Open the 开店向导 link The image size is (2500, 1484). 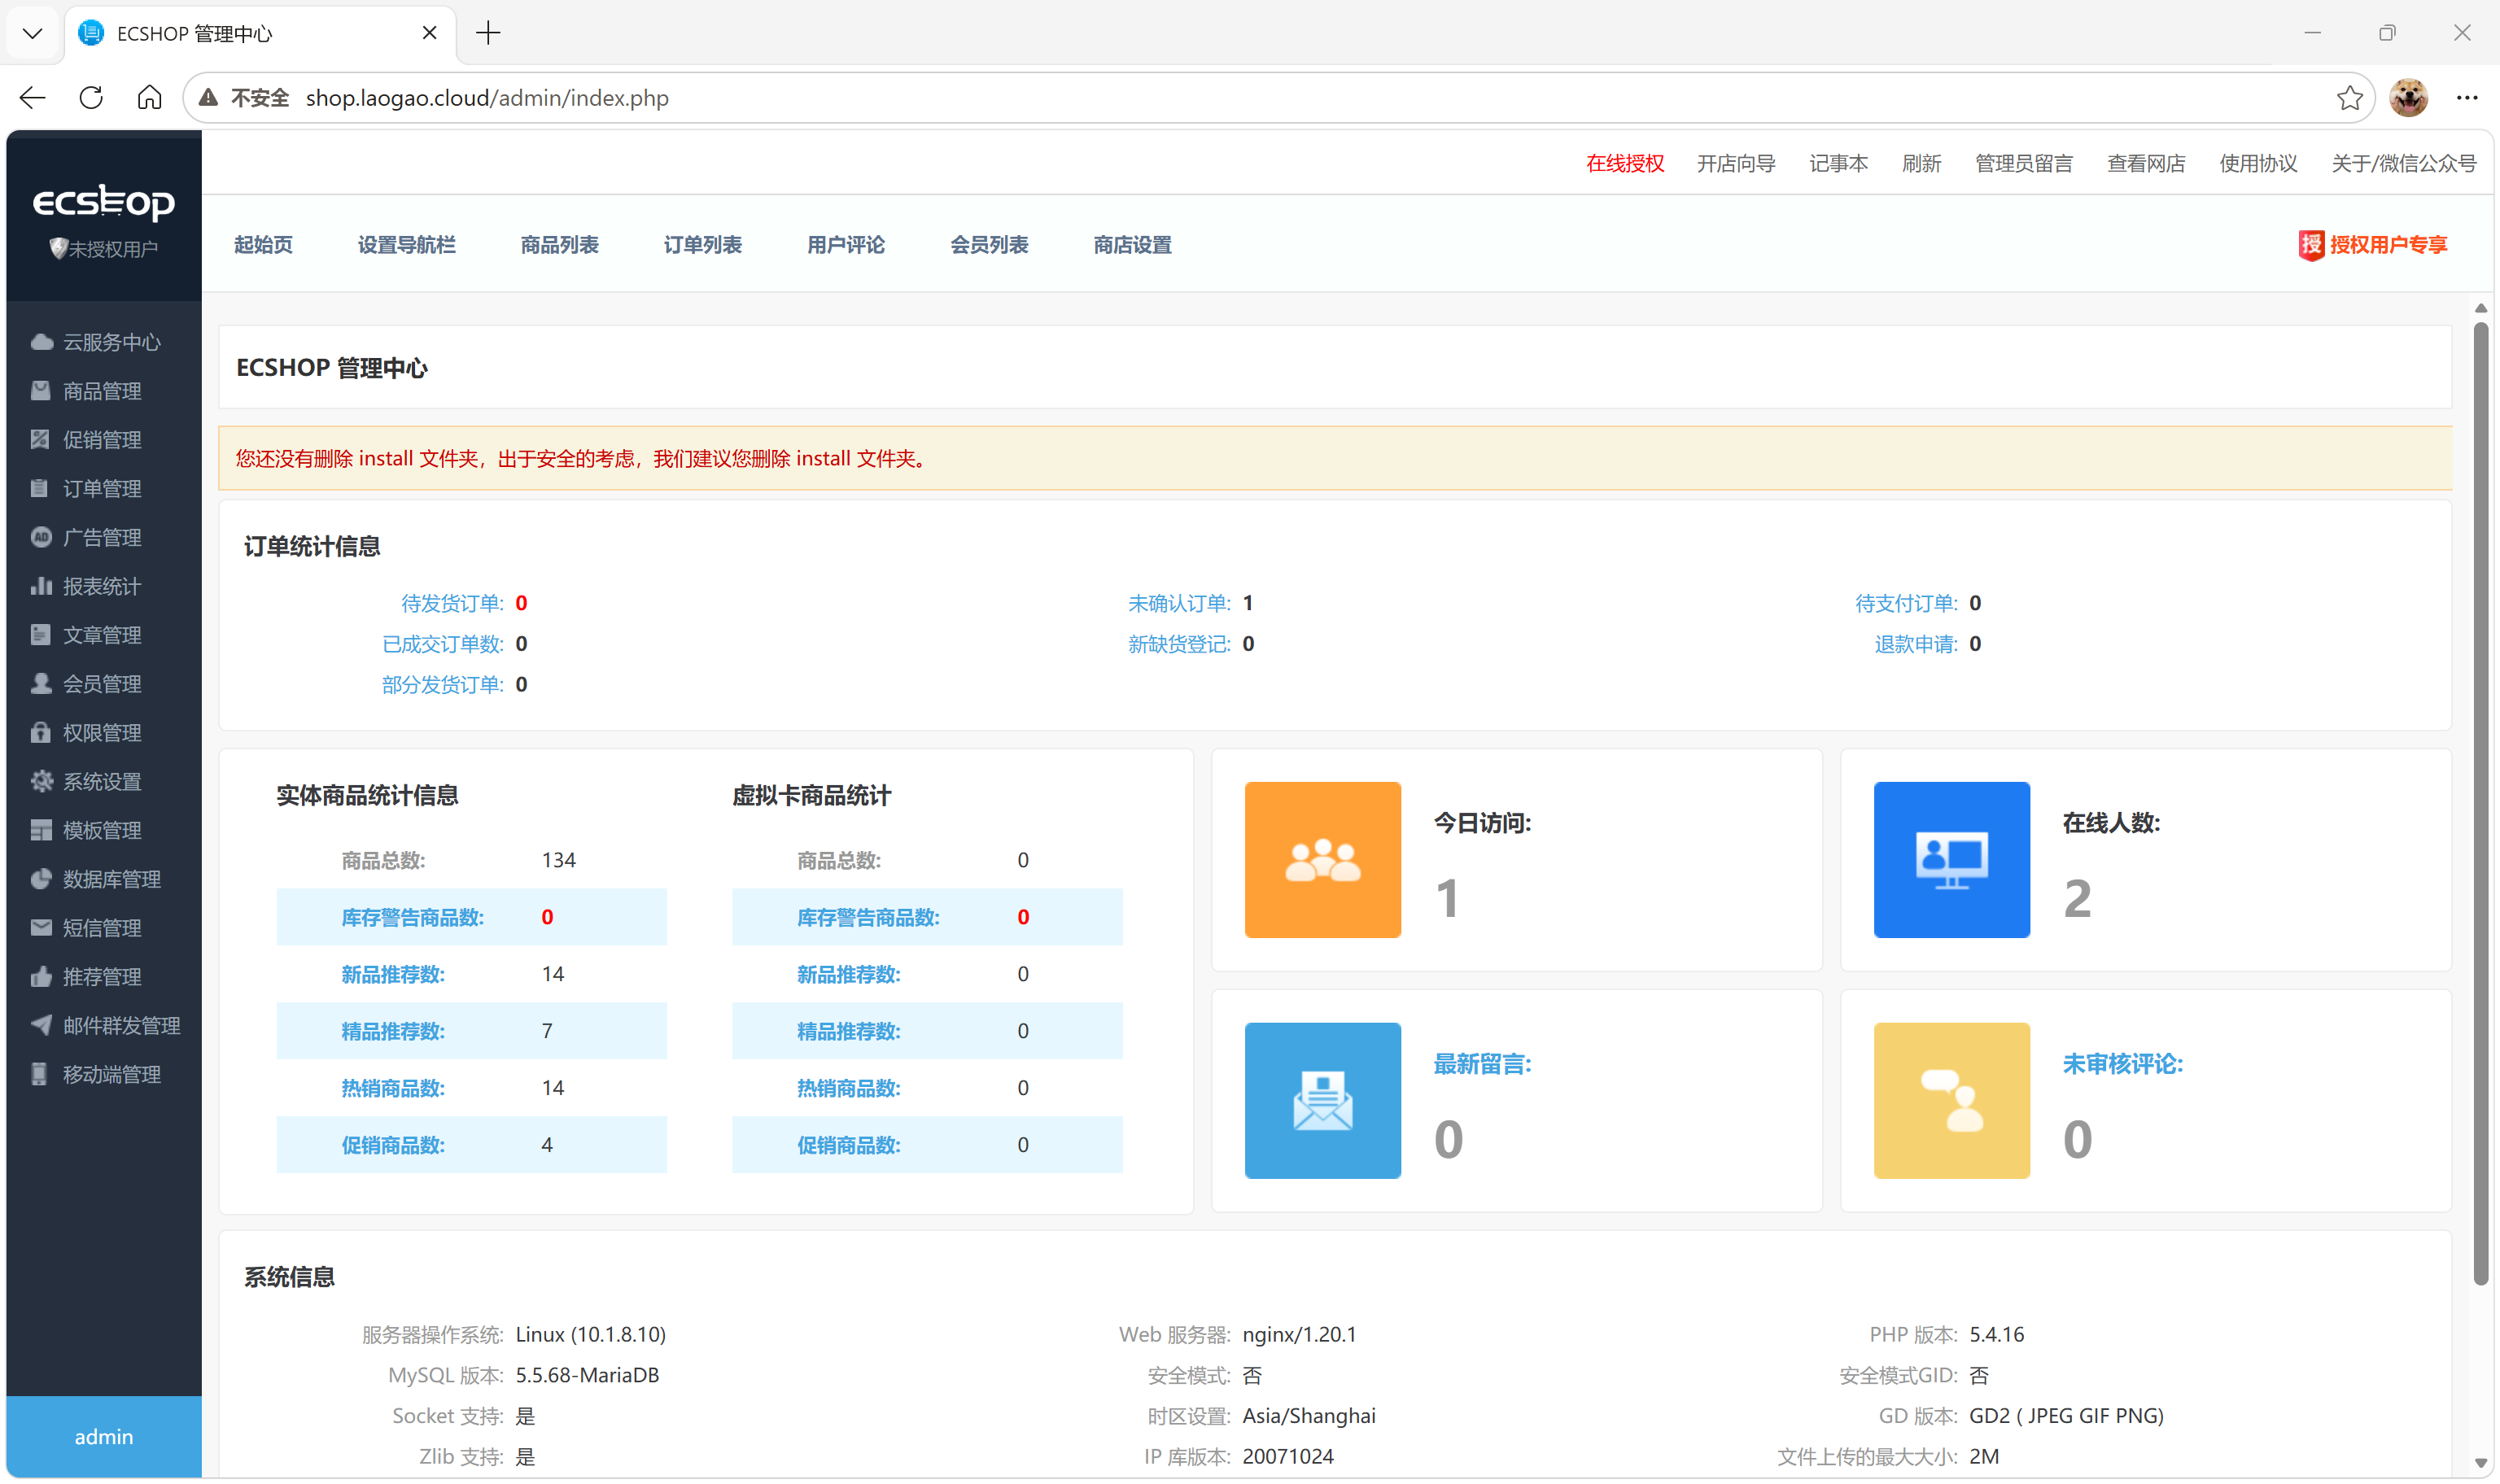pos(1736,163)
